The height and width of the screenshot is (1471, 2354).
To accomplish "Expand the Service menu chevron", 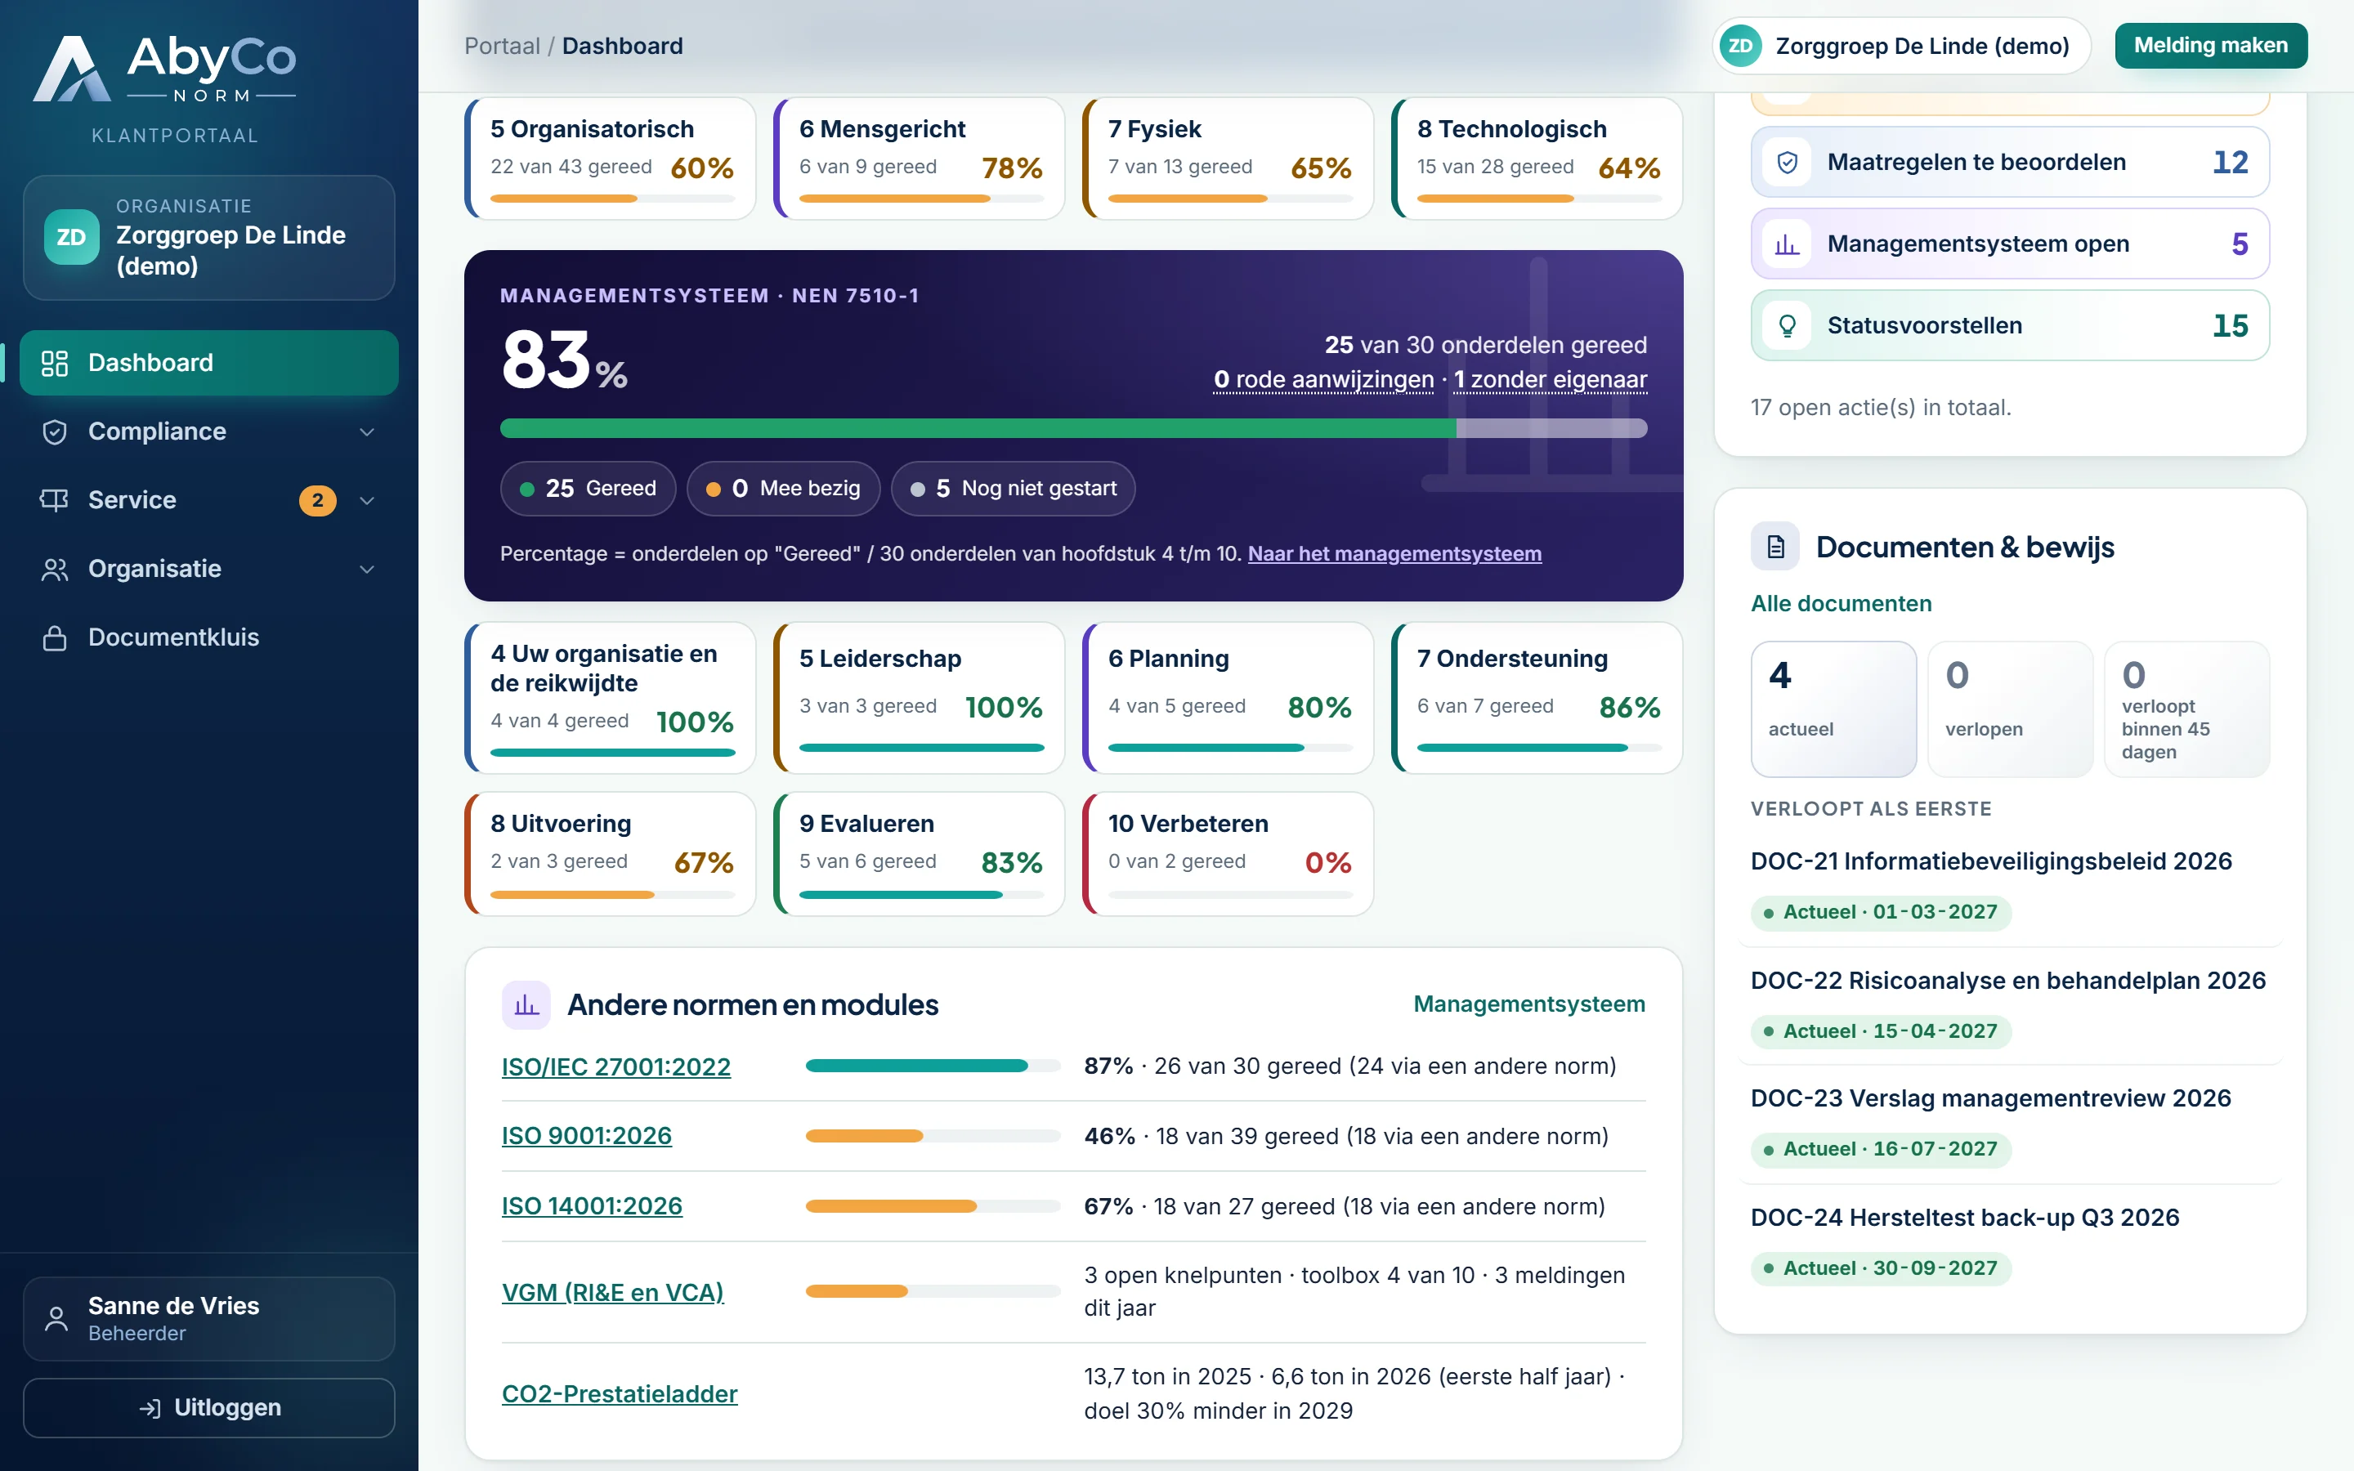I will coord(367,500).
